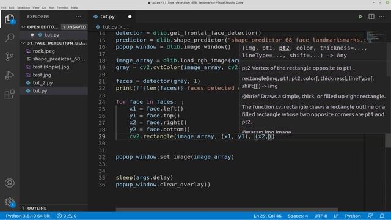Open the Terminal menu
This screenshot has height=220, width=391.
point(62,7)
